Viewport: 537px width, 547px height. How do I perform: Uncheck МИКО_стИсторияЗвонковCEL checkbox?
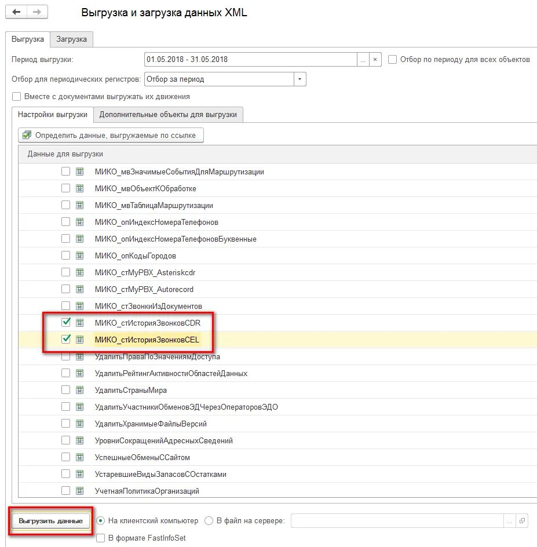point(65,339)
